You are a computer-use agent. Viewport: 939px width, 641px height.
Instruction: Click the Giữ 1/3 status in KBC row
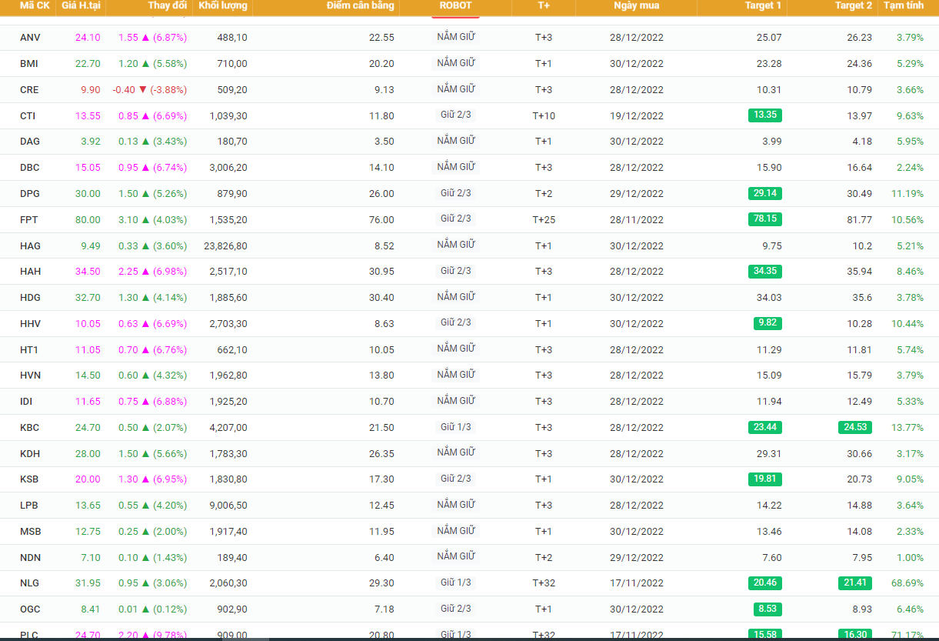[456, 427]
